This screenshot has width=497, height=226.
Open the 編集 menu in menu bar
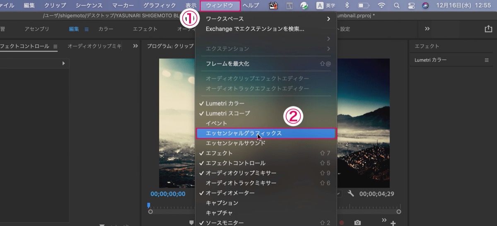click(x=29, y=6)
